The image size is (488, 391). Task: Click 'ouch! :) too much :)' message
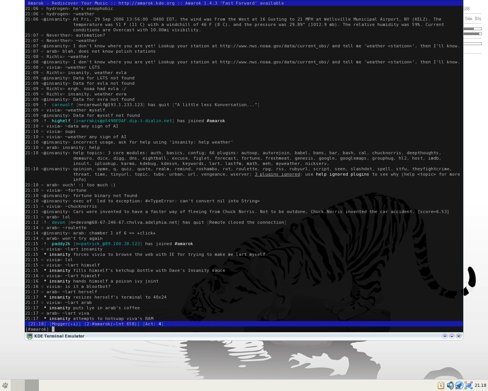89,185
